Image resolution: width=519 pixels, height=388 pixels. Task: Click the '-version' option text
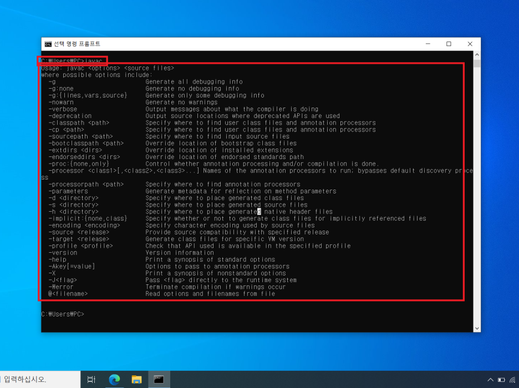pos(63,253)
